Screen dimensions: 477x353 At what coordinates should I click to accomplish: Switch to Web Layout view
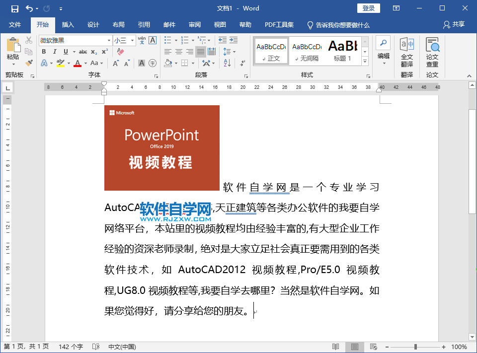[x=374, y=347]
